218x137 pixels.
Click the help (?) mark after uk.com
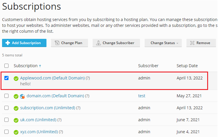click(59, 120)
